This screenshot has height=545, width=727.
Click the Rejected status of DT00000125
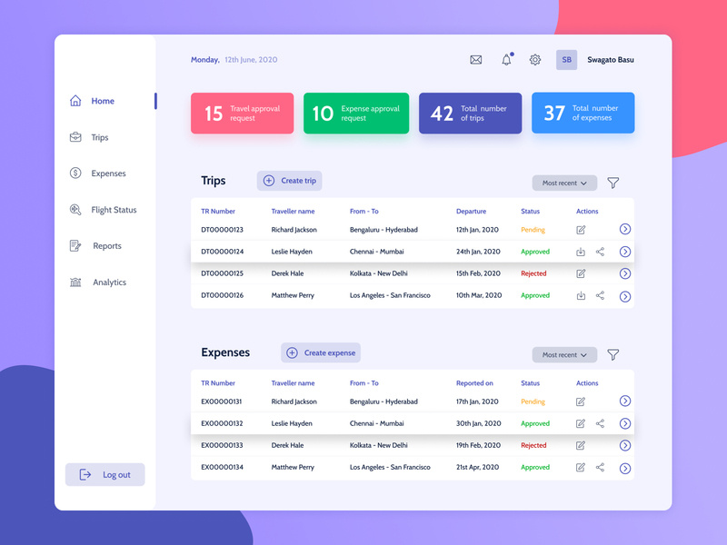tap(533, 273)
